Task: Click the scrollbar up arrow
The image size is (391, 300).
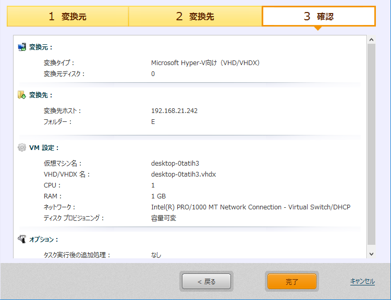Action: tap(371, 40)
